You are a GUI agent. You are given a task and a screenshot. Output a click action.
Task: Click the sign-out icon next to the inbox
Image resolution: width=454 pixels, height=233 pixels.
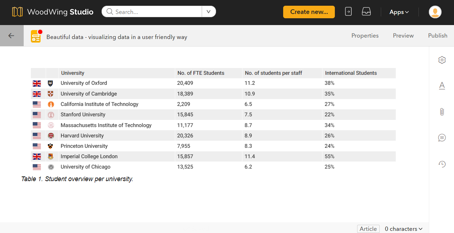[x=348, y=11]
